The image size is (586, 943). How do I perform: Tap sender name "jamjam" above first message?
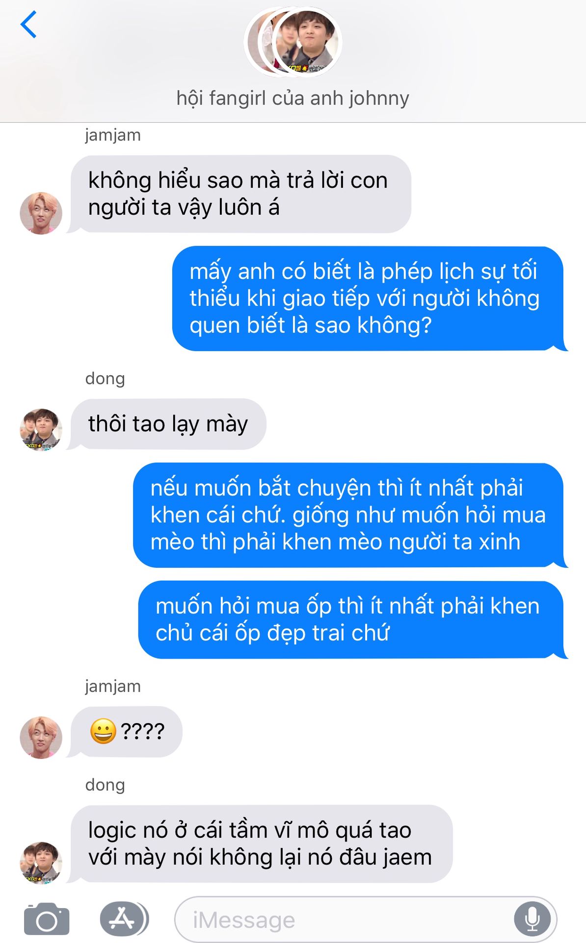point(113,135)
